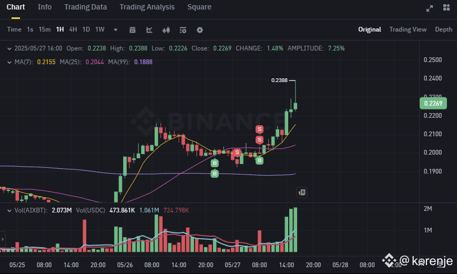Open the candlestick chart style icon
Screen dimensions: 457x274
(166, 30)
